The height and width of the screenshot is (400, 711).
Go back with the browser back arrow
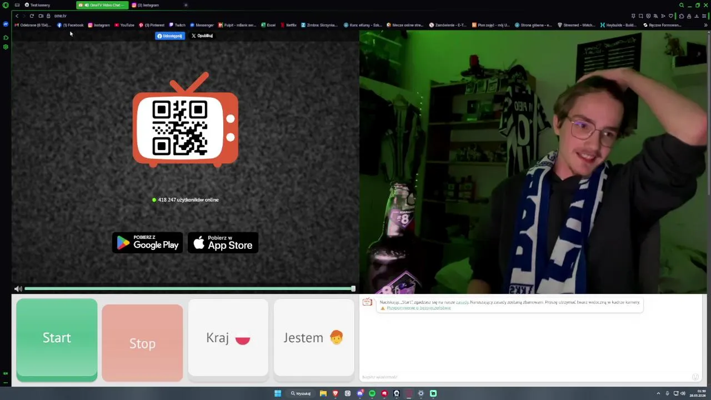pyautogui.click(x=17, y=16)
